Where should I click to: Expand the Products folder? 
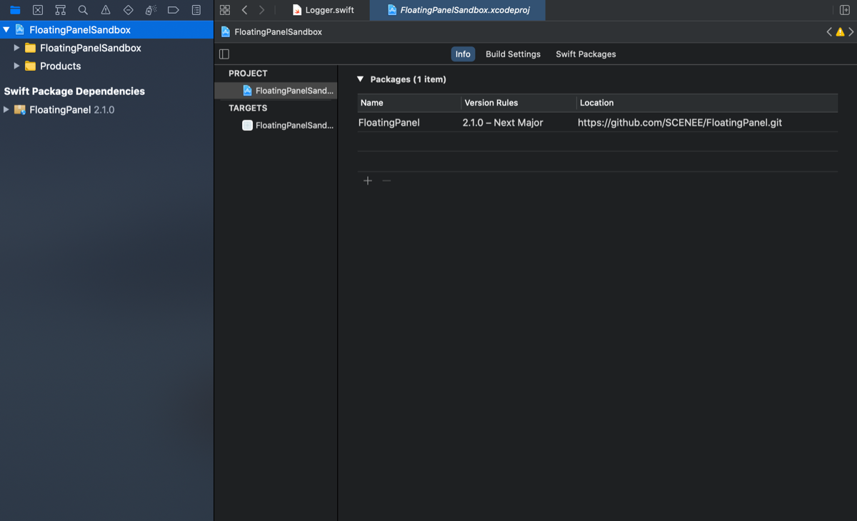pyautogui.click(x=17, y=66)
